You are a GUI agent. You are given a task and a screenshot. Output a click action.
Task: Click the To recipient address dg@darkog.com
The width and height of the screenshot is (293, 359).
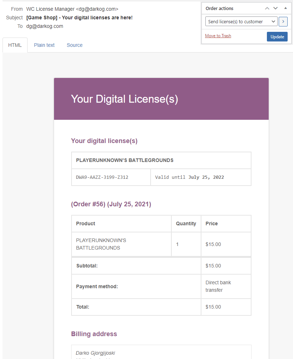pyautogui.click(x=45, y=26)
